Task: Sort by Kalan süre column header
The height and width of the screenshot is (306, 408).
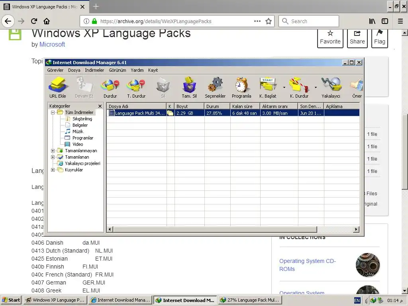Action: pyautogui.click(x=245, y=106)
